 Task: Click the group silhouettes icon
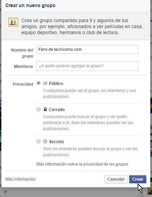[13, 22]
